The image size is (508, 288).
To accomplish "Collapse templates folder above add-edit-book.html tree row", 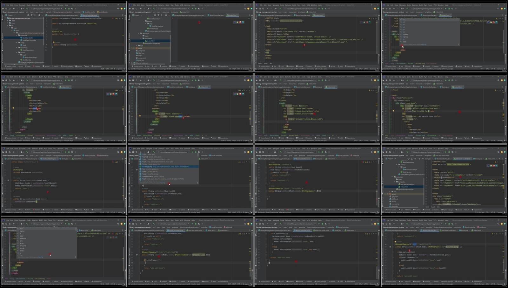I will (395, 182).
